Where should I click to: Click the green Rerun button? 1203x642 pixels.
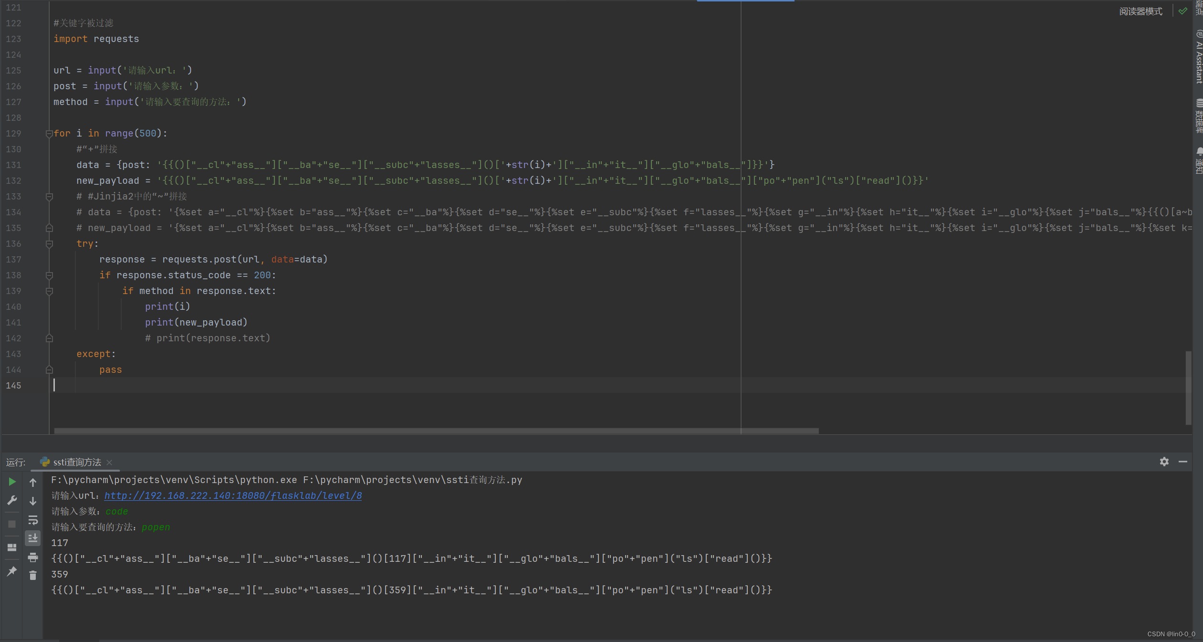point(12,482)
